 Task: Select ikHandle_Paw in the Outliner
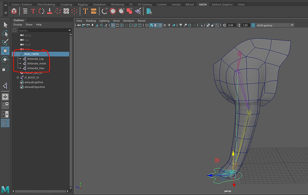(36, 68)
